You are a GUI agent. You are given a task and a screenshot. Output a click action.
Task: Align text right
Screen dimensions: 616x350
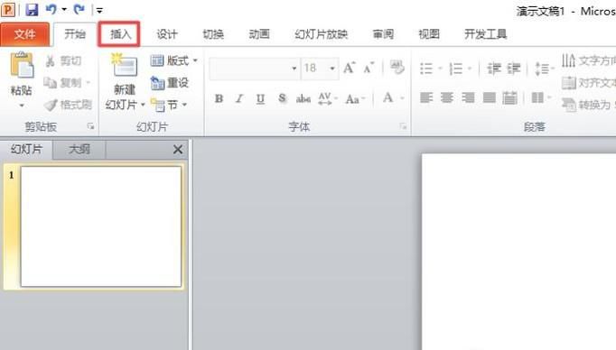[x=468, y=97]
